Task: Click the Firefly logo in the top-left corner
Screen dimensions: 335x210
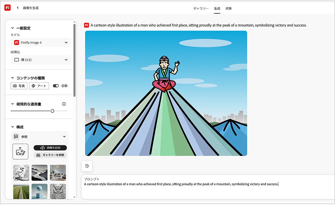Action: 7,7
